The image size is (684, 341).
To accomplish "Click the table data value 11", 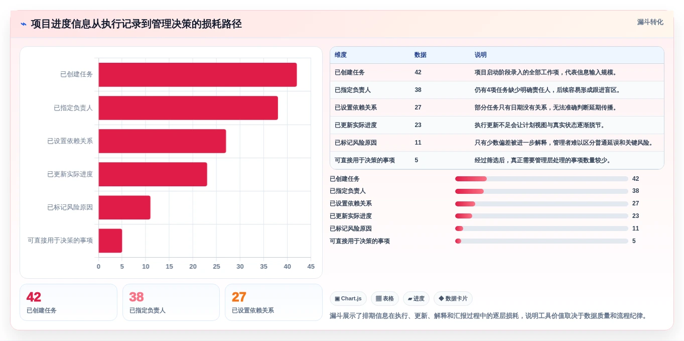I will (x=418, y=143).
